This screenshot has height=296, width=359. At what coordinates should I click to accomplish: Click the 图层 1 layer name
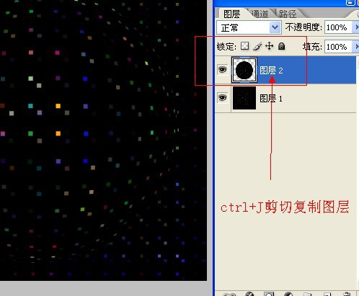tap(271, 99)
